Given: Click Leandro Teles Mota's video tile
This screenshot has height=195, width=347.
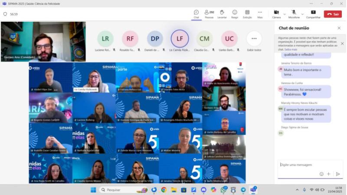Looking at the screenshot, I should tap(180, 77).
